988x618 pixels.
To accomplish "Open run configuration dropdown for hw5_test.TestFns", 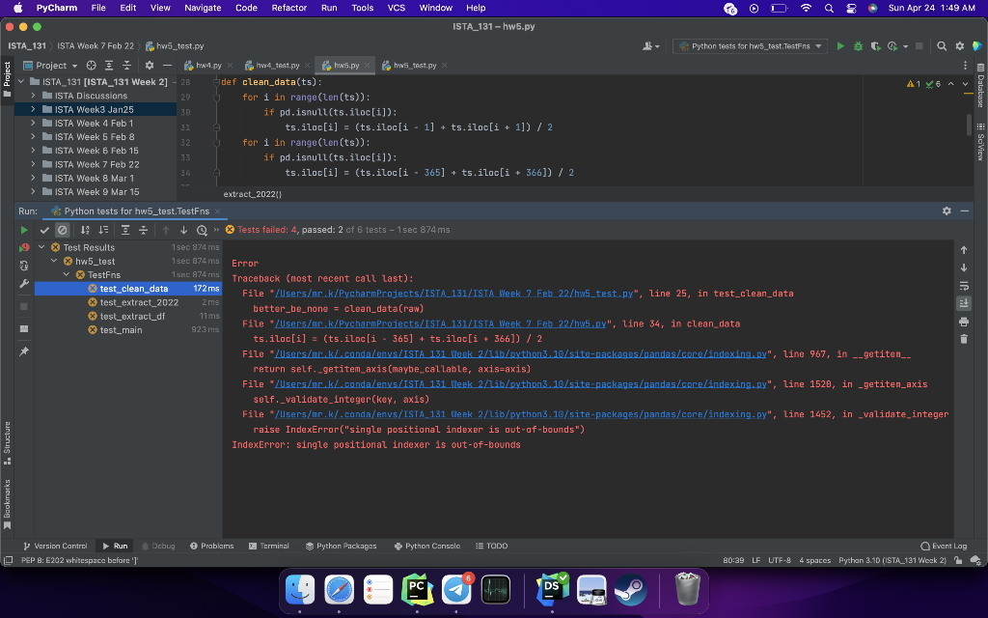I will (750, 45).
